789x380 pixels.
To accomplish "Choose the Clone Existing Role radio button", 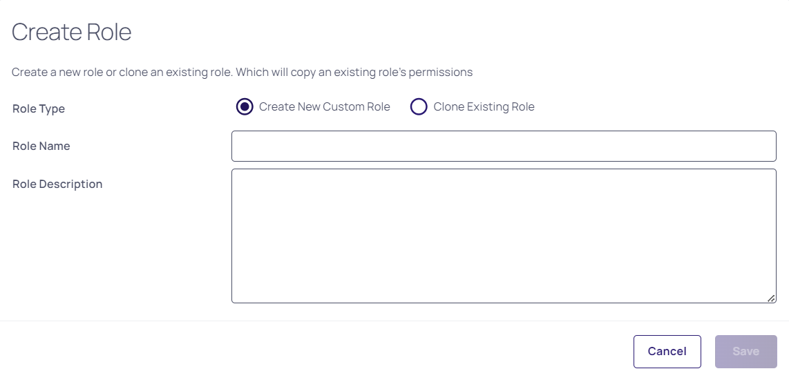I will click(419, 107).
